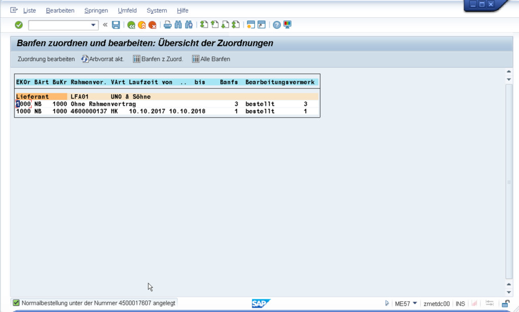
Task: Open the Umfeld menu
Action: pyautogui.click(x=127, y=11)
